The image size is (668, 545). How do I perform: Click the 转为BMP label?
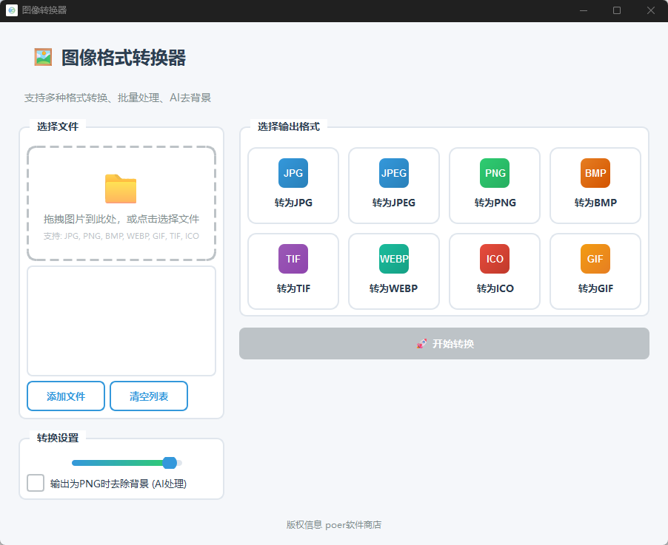[x=595, y=203]
